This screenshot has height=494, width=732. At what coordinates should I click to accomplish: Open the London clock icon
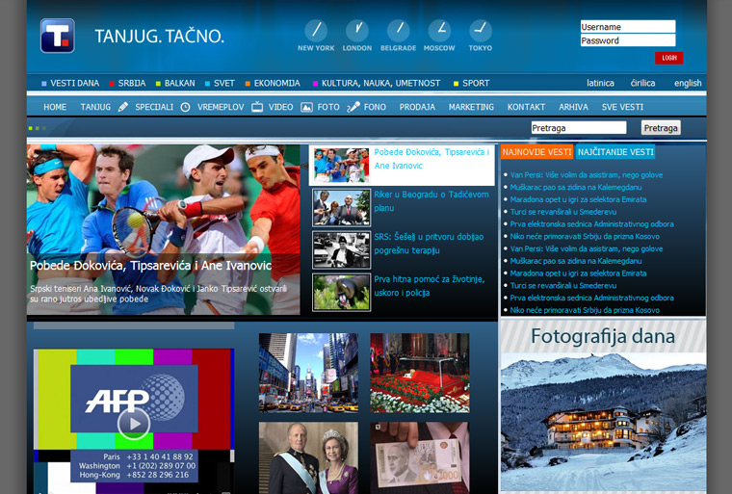click(x=357, y=31)
